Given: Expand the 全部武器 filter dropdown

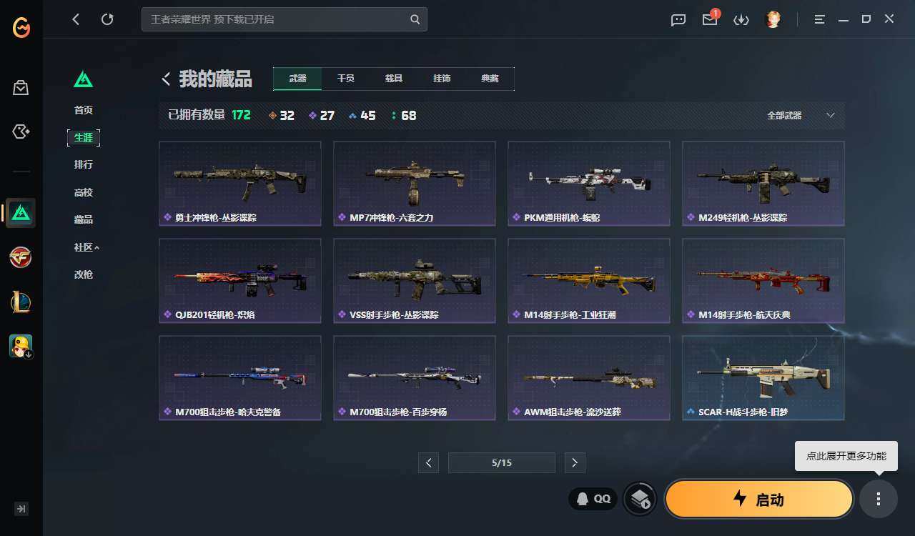Looking at the screenshot, I should [x=801, y=115].
